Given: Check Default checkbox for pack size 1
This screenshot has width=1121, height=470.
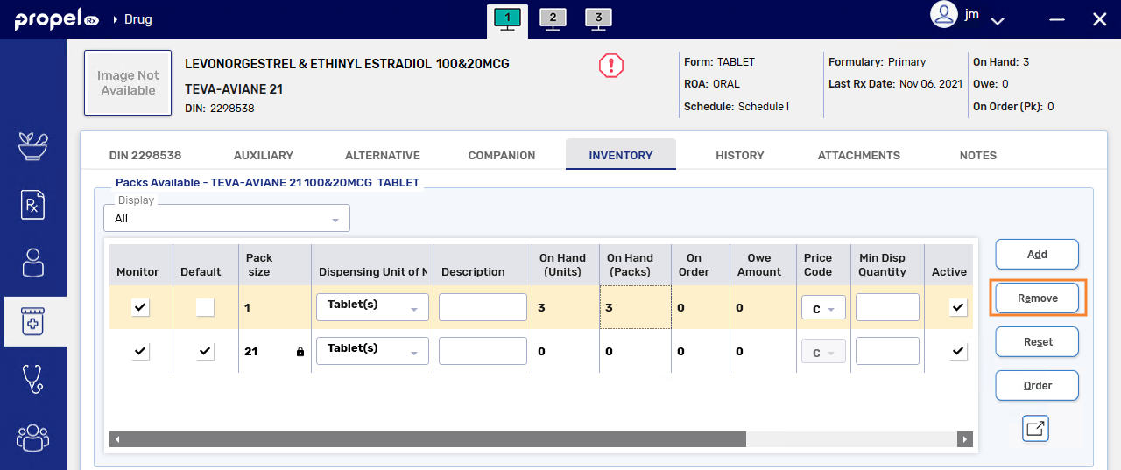Looking at the screenshot, I should pyautogui.click(x=205, y=307).
